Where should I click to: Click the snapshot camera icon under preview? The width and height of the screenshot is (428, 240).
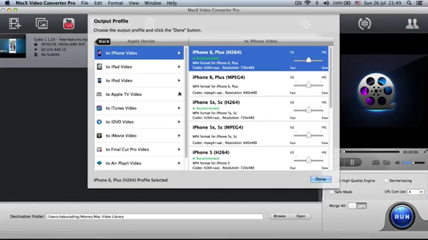376,163
